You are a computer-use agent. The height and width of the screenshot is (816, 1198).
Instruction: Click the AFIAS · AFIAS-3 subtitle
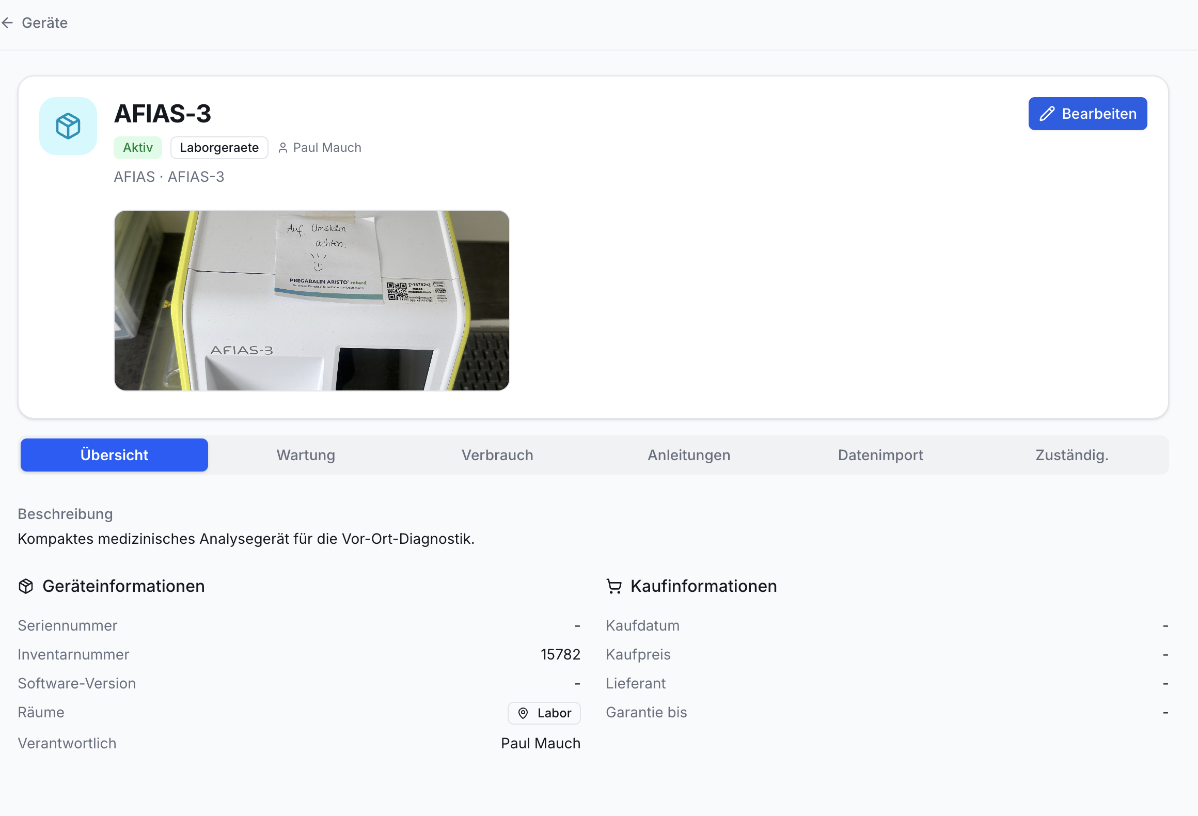pyautogui.click(x=169, y=177)
